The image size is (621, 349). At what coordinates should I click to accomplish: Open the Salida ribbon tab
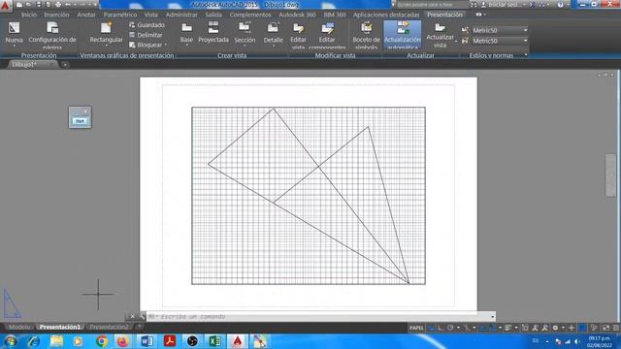point(213,15)
